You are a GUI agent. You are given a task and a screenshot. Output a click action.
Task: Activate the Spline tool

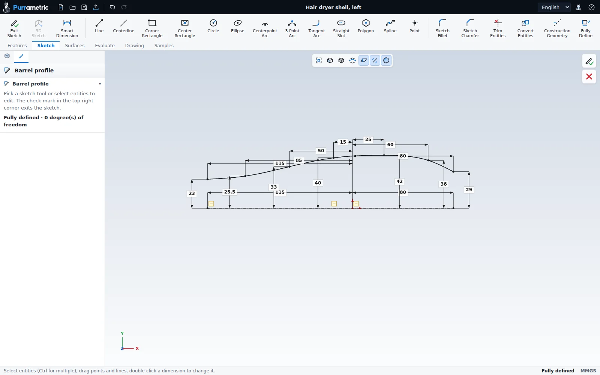click(390, 26)
